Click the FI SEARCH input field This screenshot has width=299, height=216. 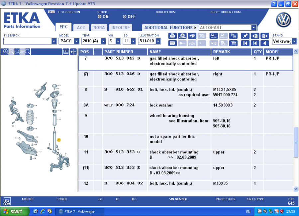tap(27, 41)
